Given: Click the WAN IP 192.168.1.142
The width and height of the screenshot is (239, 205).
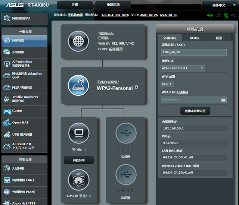Looking at the screenshot, I should 122,44.
